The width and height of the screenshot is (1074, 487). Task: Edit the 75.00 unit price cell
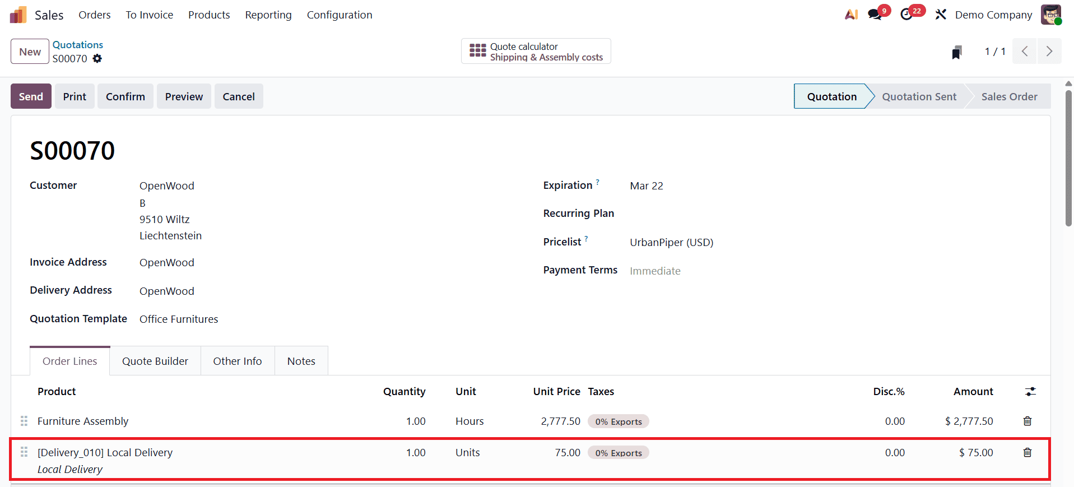[568, 452]
